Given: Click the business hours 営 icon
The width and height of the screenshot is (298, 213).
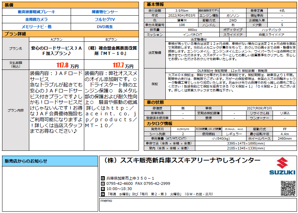Looking at the screenshot, I should click(x=103, y=188).
